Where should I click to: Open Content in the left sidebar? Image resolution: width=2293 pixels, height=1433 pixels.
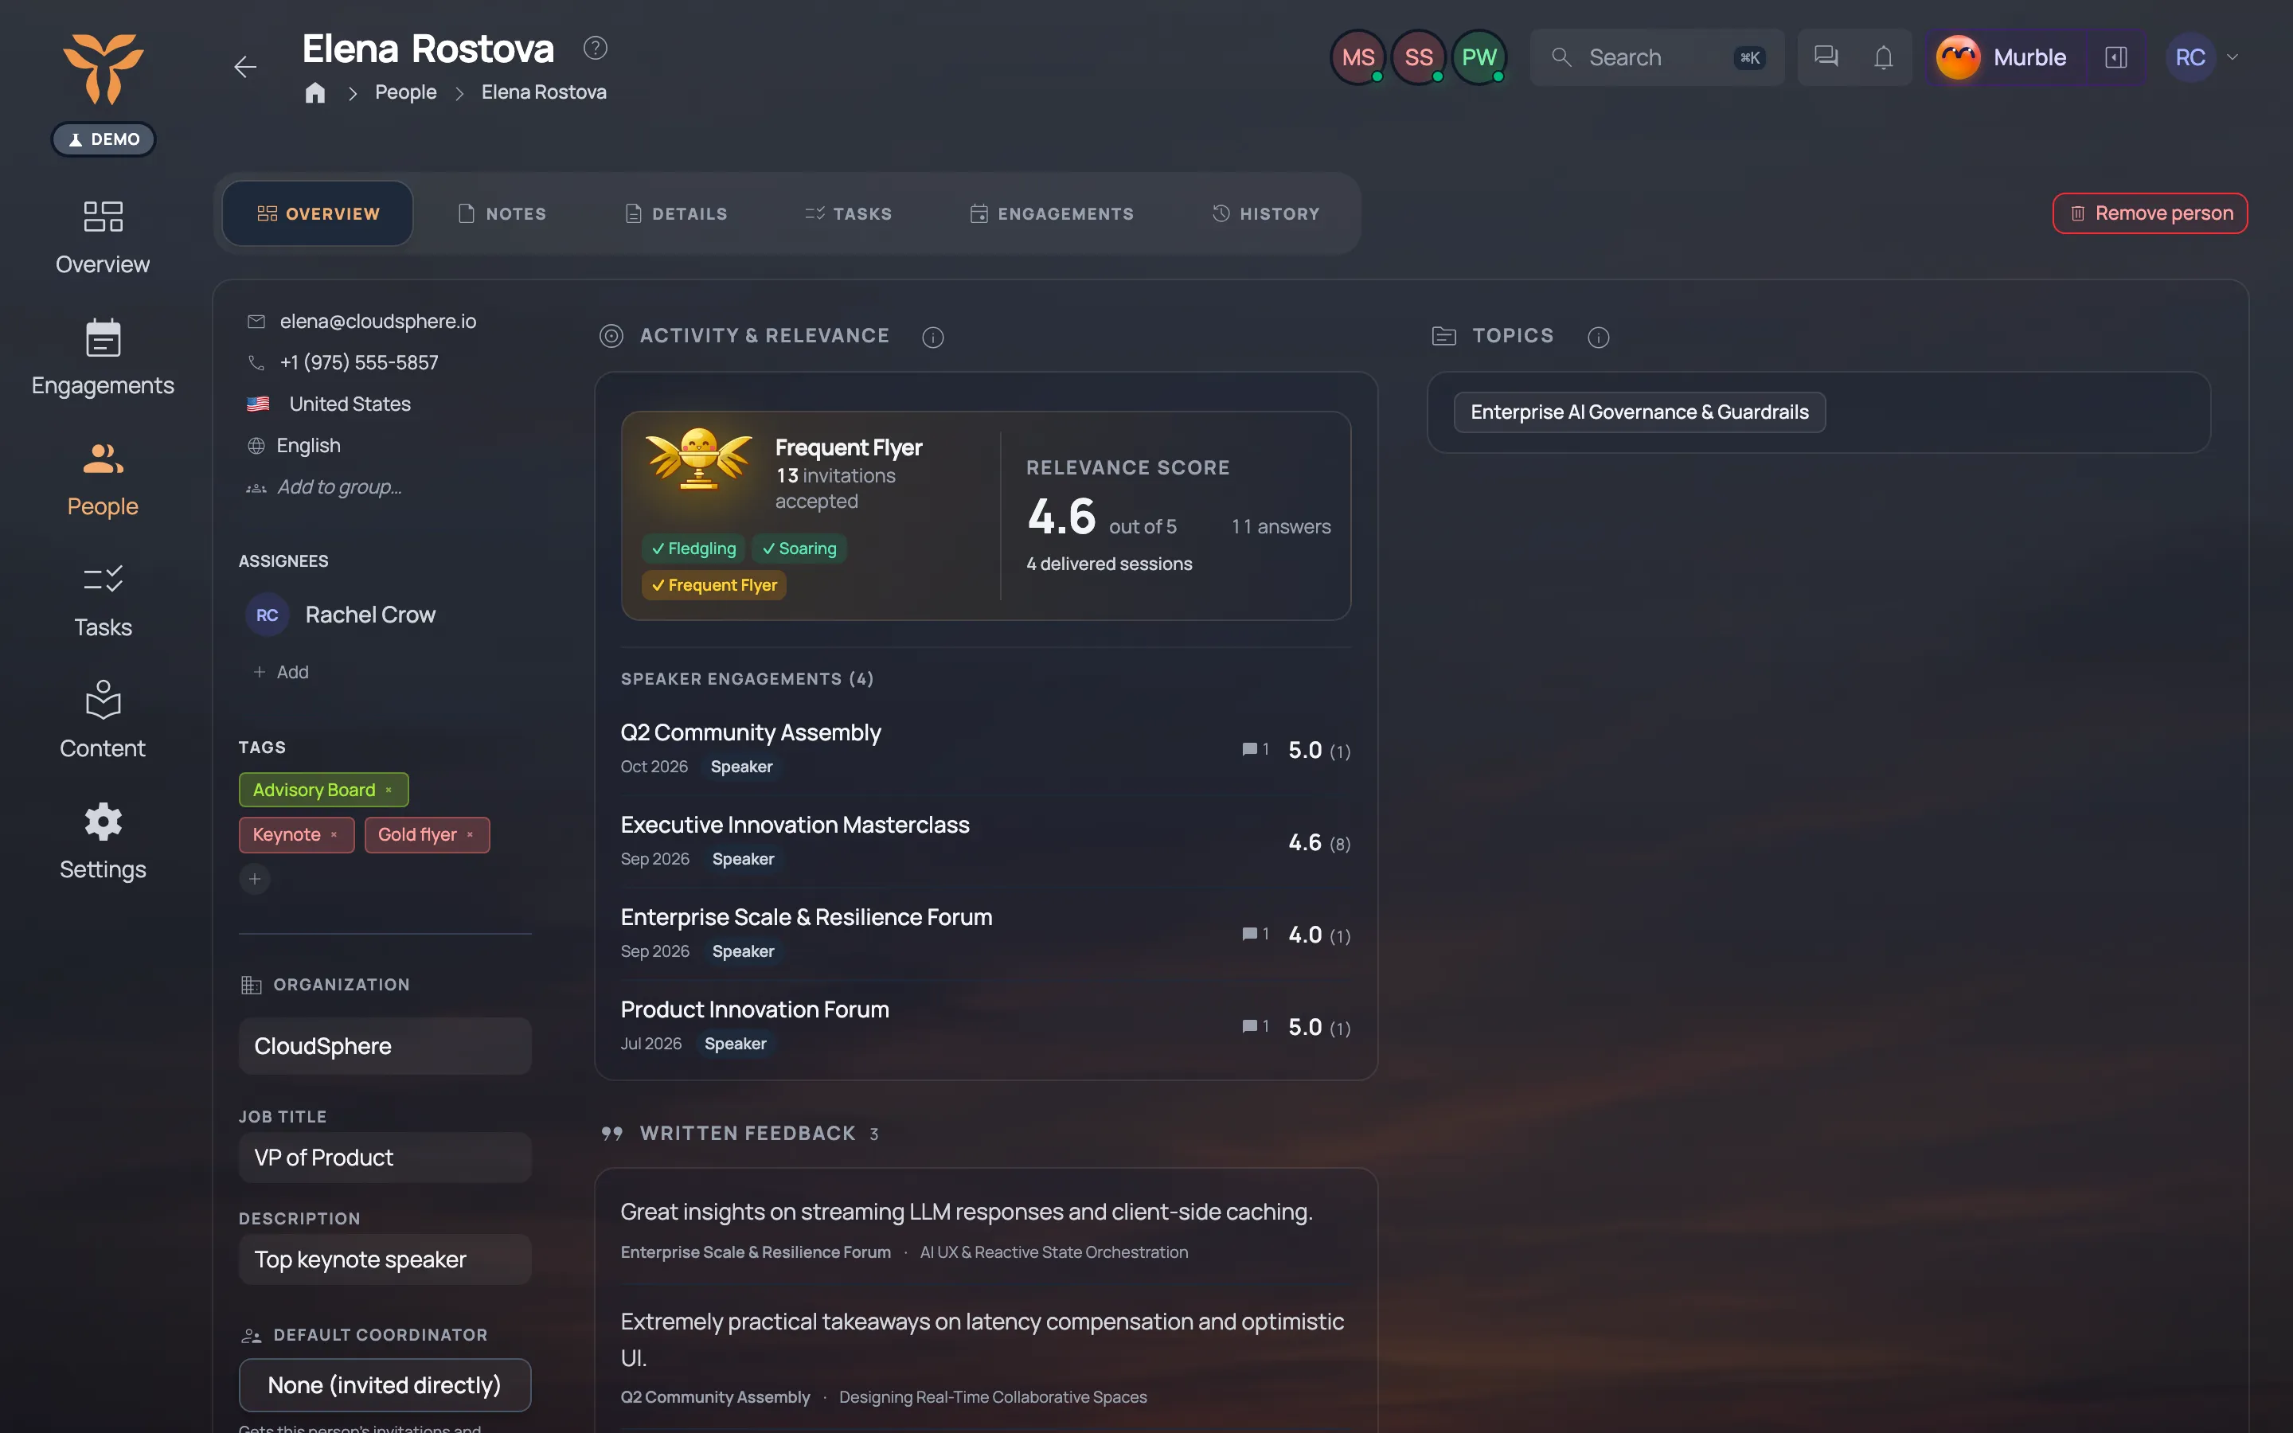point(103,721)
